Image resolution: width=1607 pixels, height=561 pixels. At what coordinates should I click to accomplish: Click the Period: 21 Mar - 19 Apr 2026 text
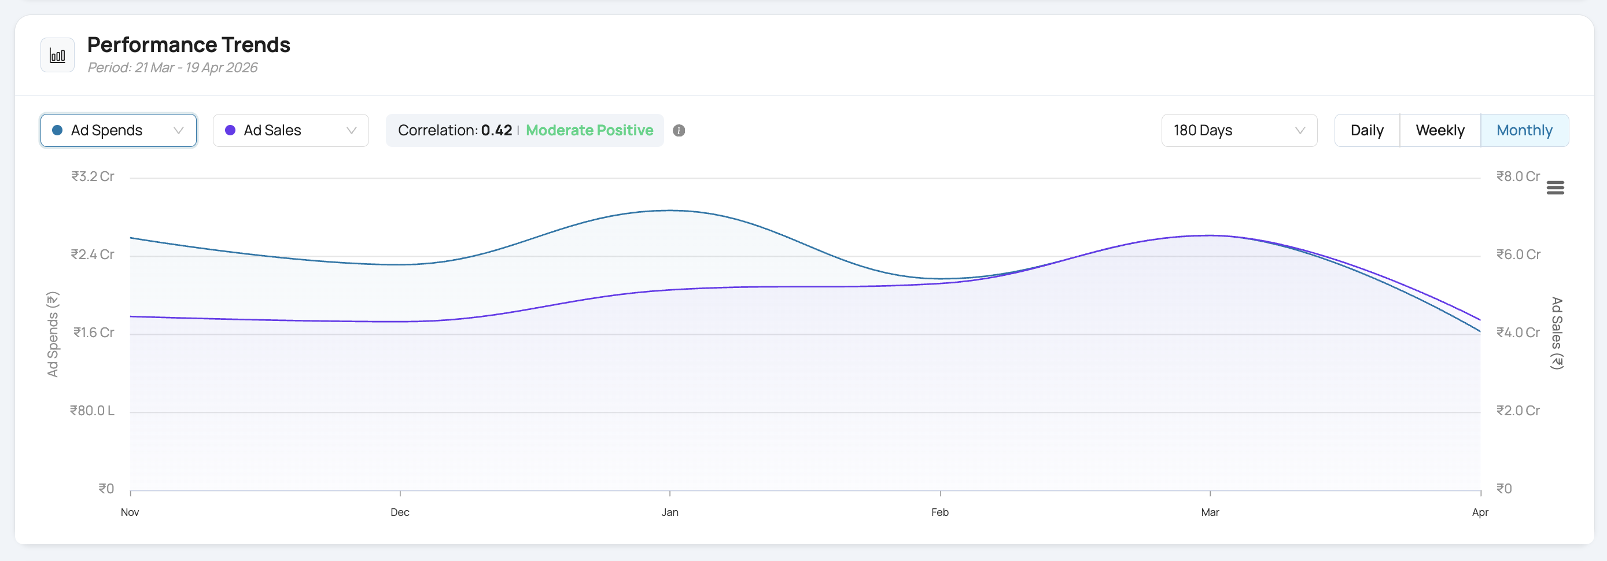click(x=172, y=68)
